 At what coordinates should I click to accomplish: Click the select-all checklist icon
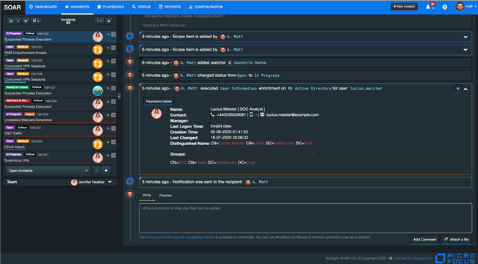(x=26, y=21)
